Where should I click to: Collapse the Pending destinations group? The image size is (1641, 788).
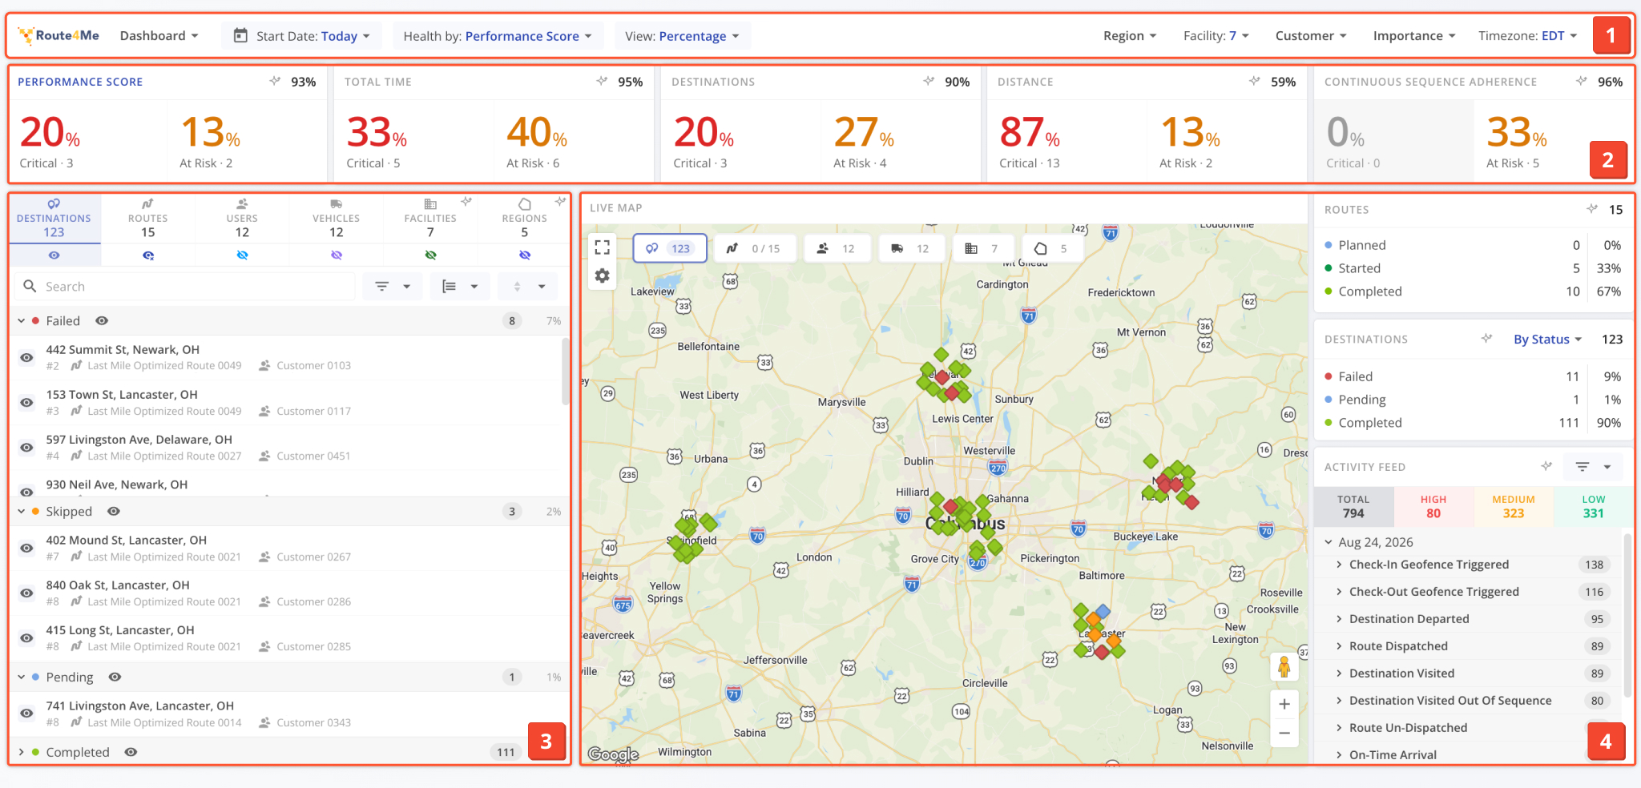point(22,677)
